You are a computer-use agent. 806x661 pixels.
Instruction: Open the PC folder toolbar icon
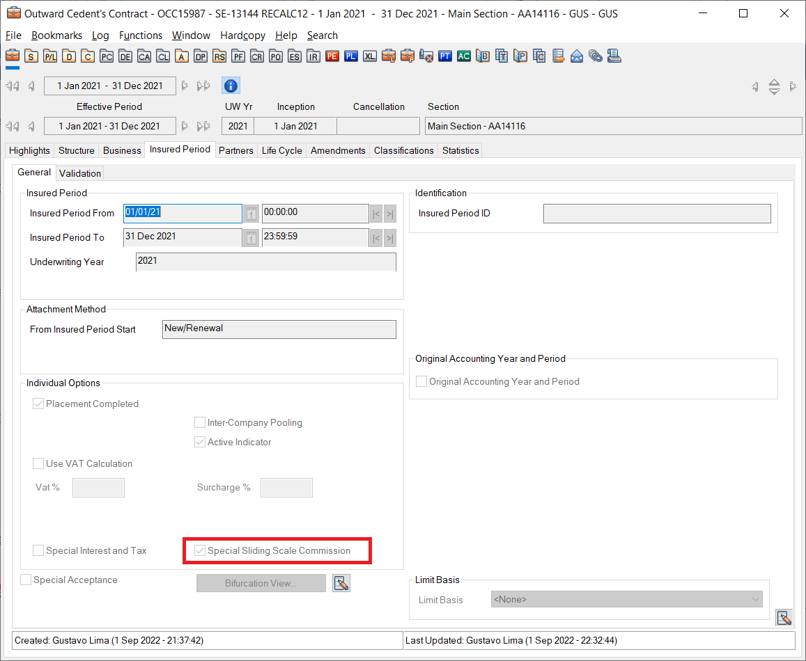(x=107, y=56)
